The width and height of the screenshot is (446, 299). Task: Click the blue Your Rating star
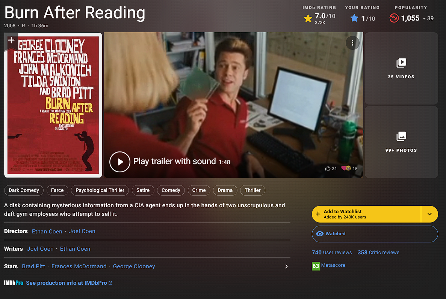pos(354,18)
